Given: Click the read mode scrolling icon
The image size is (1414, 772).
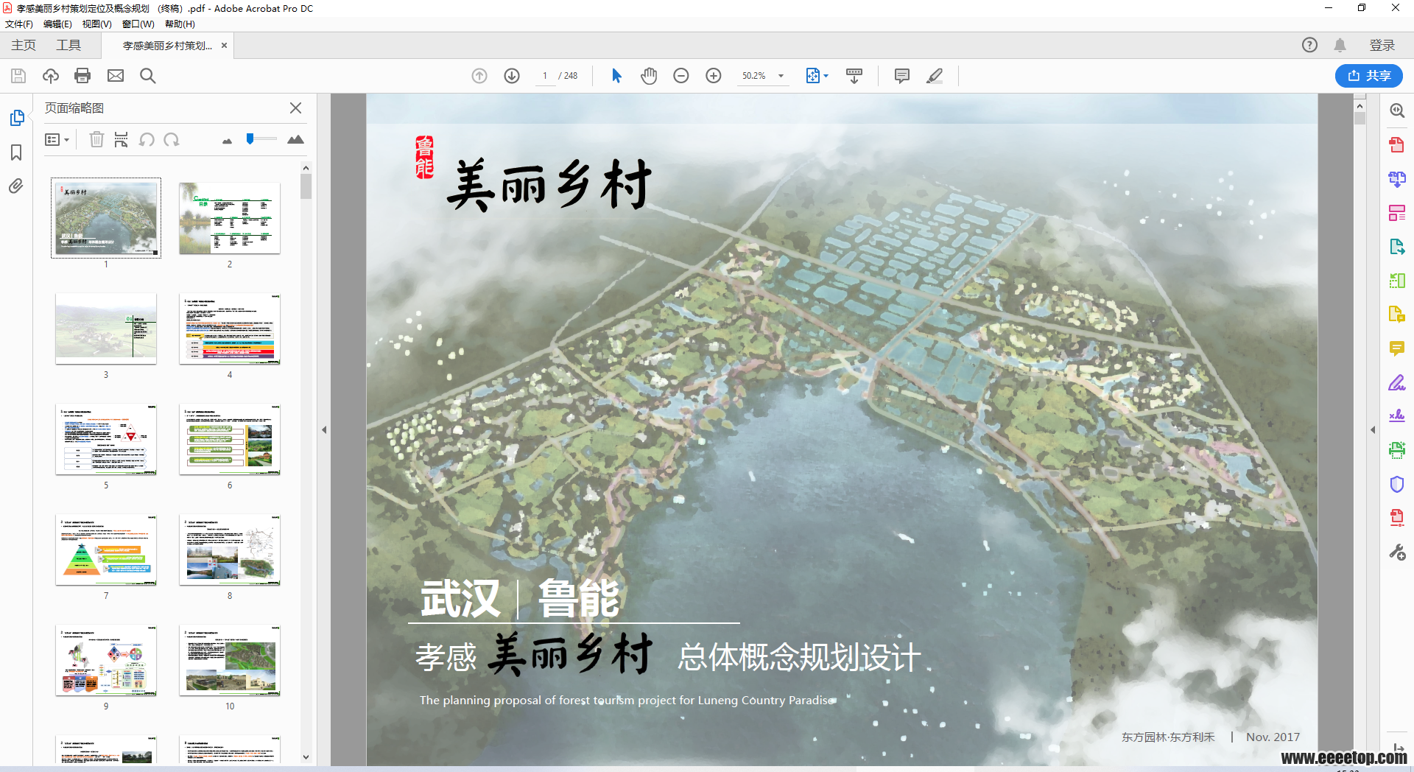Looking at the screenshot, I should (x=854, y=76).
